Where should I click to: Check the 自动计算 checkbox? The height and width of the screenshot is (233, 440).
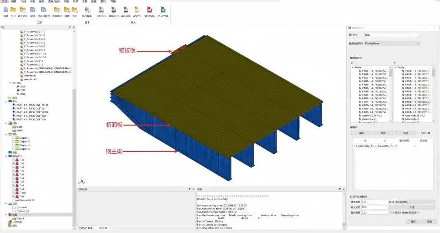click(418, 133)
